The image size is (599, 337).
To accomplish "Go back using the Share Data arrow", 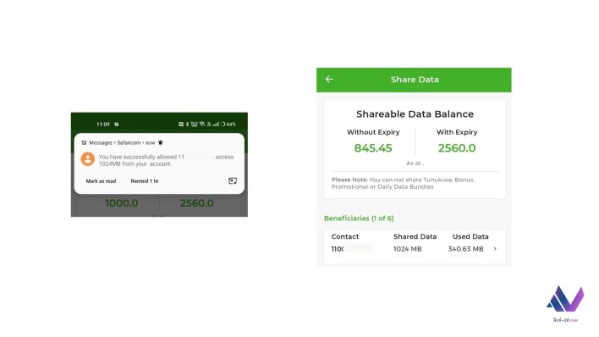I will (x=329, y=80).
